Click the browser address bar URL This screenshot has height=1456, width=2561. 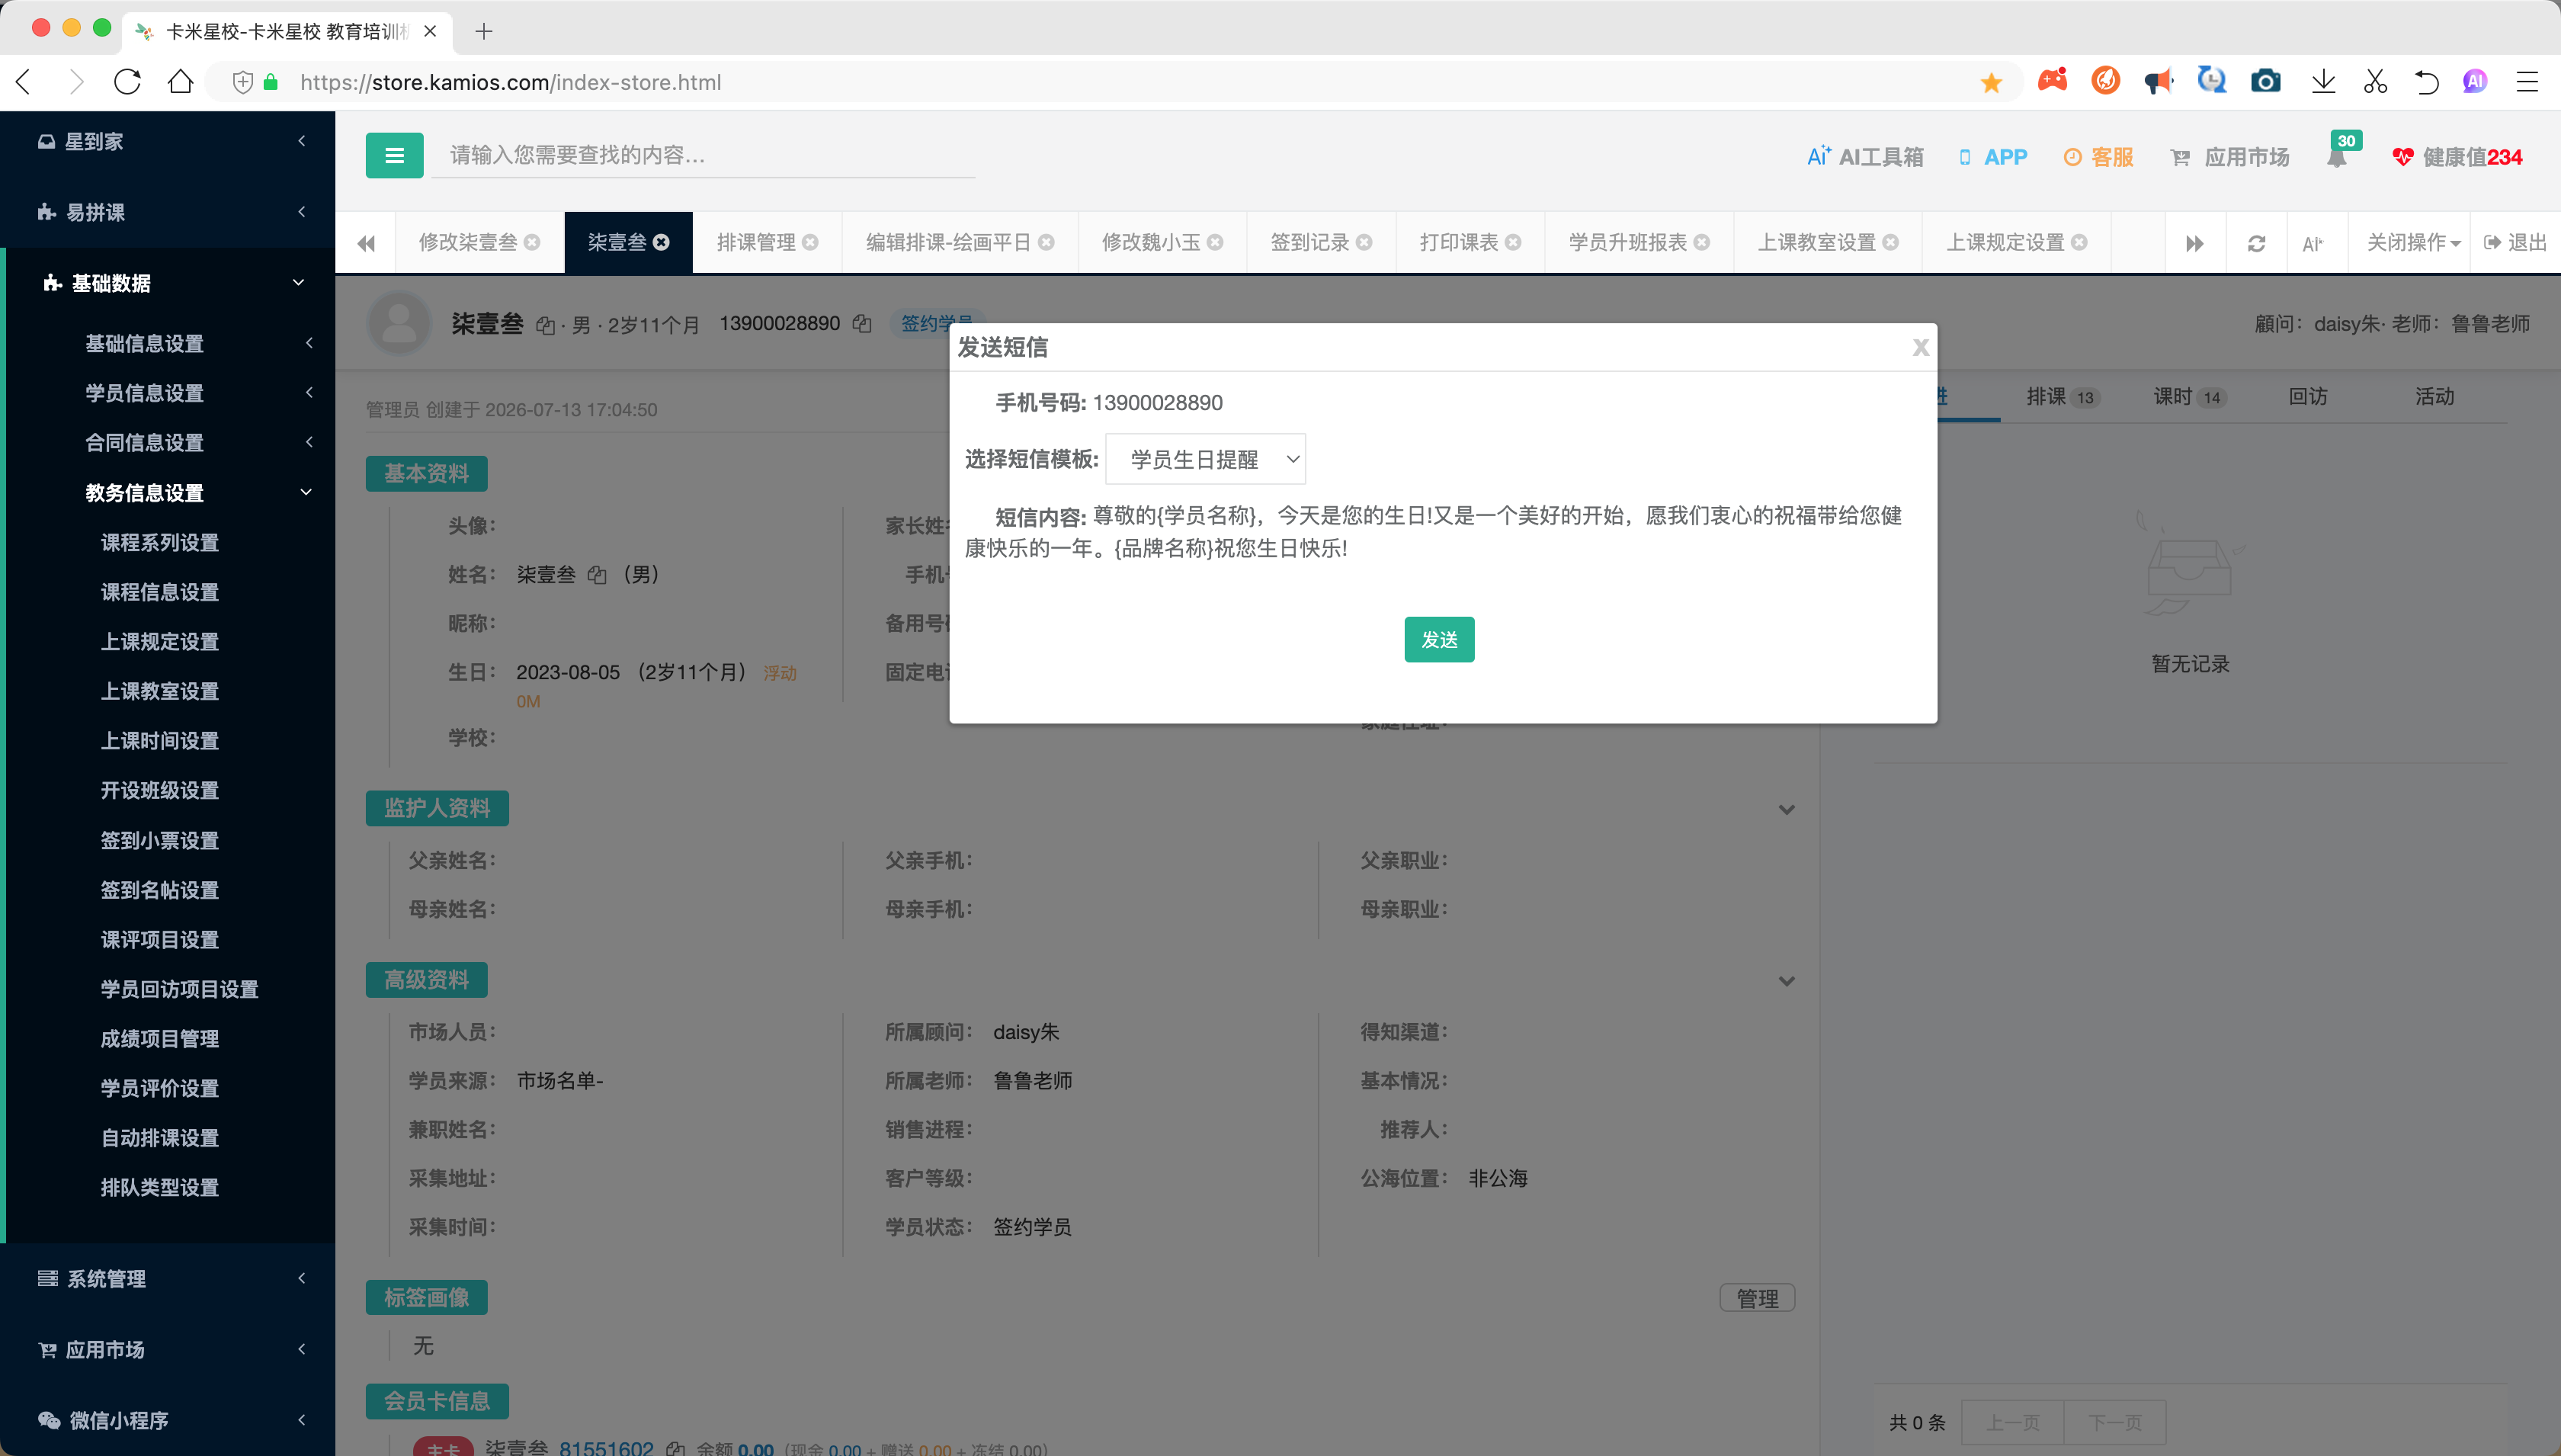point(510,82)
